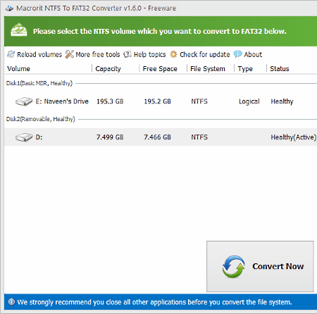Click the Logical type value
The image size is (317, 314).
pos(249,101)
